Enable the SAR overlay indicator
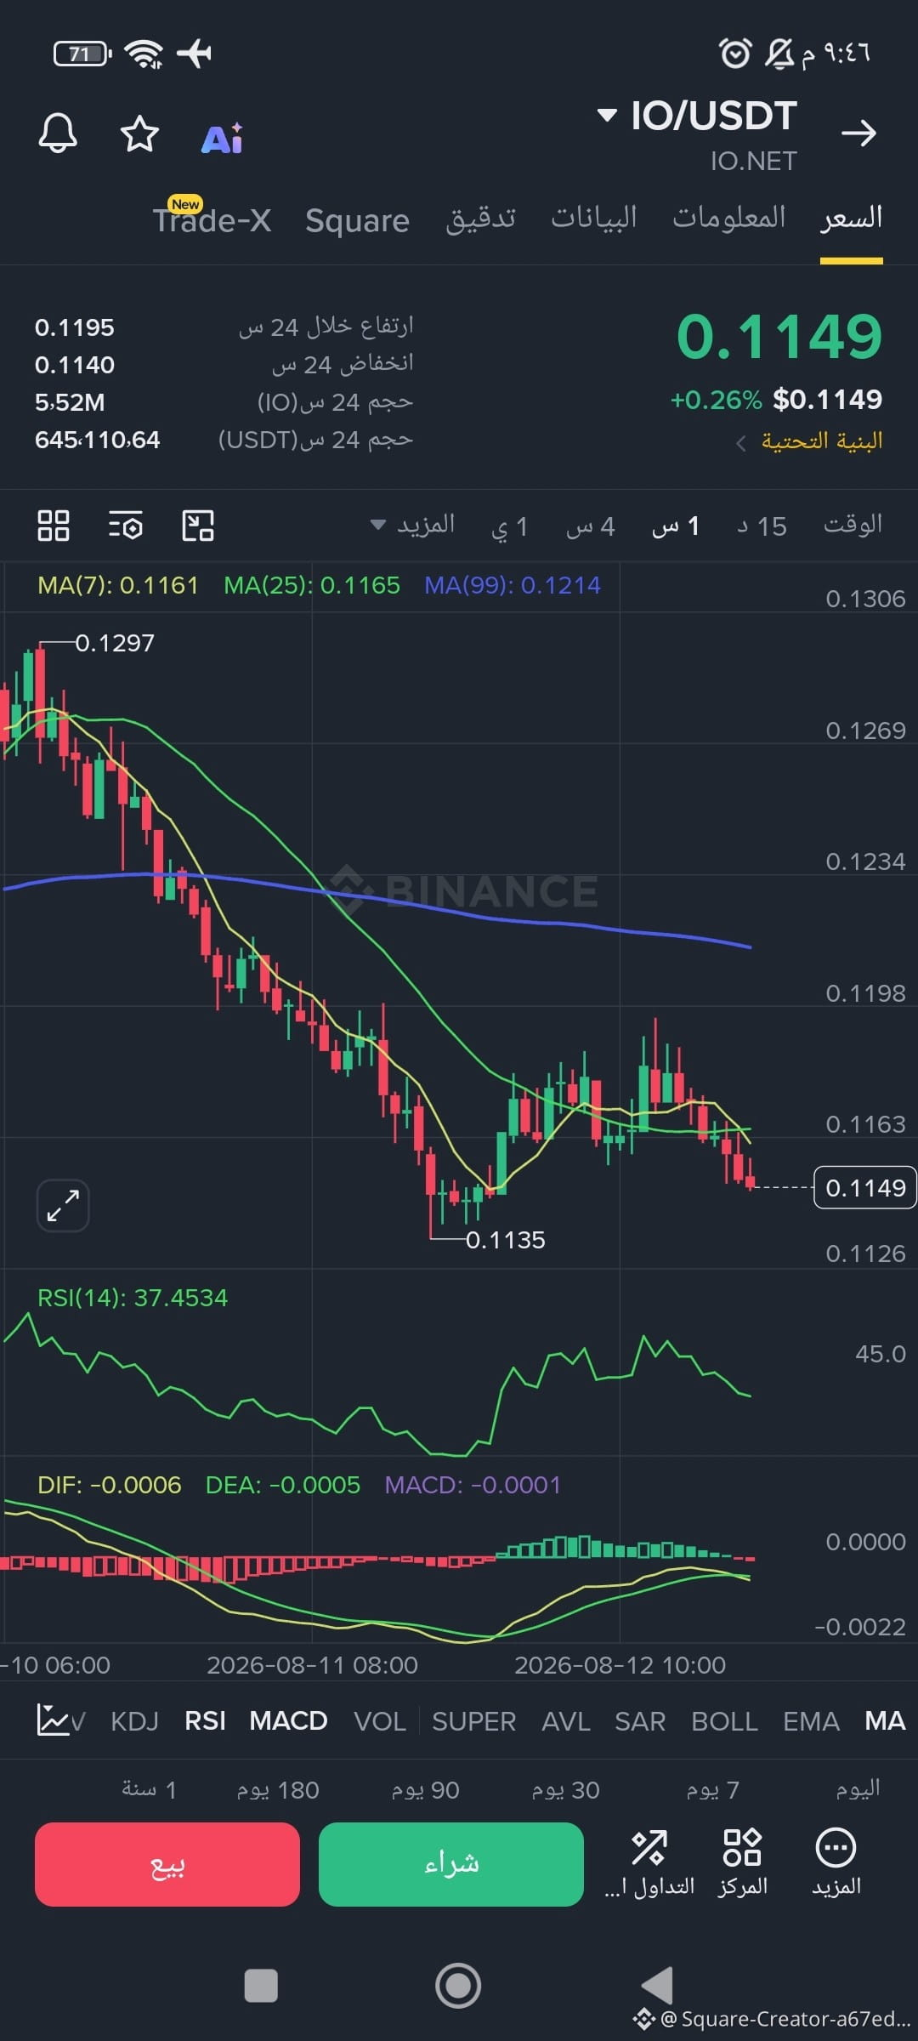Viewport: 918px width, 2041px height. pos(640,1721)
